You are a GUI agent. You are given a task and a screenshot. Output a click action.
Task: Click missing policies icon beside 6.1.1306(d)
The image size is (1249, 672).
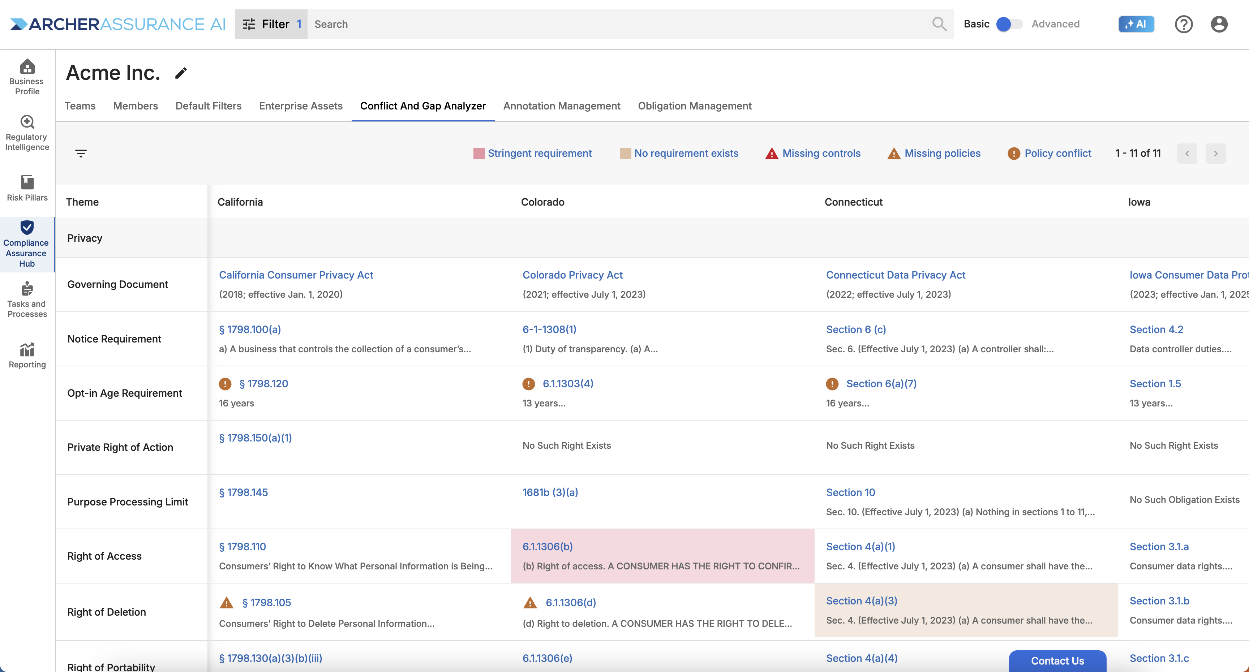point(530,603)
